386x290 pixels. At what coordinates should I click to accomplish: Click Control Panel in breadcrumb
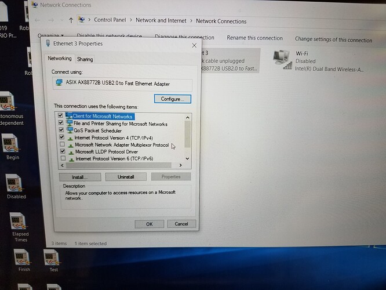(x=110, y=20)
